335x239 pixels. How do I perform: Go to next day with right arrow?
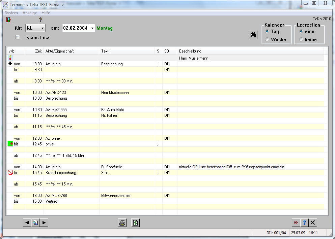(44, 223)
